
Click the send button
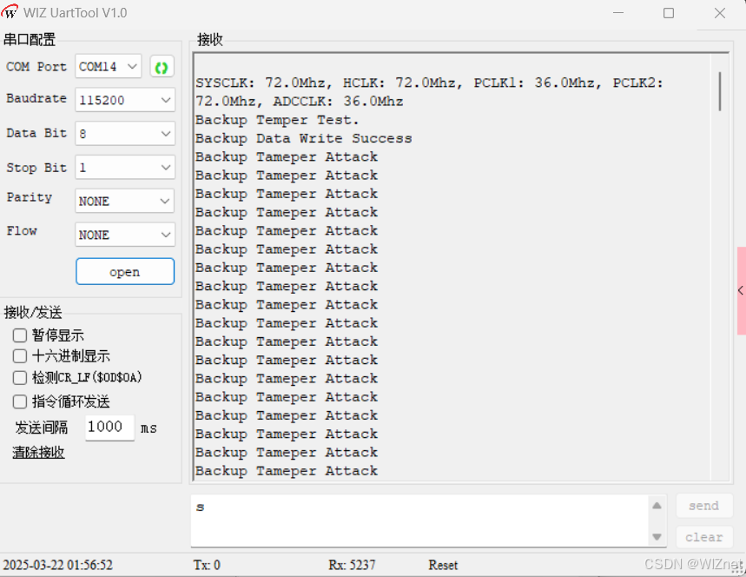click(x=704, y=506)
